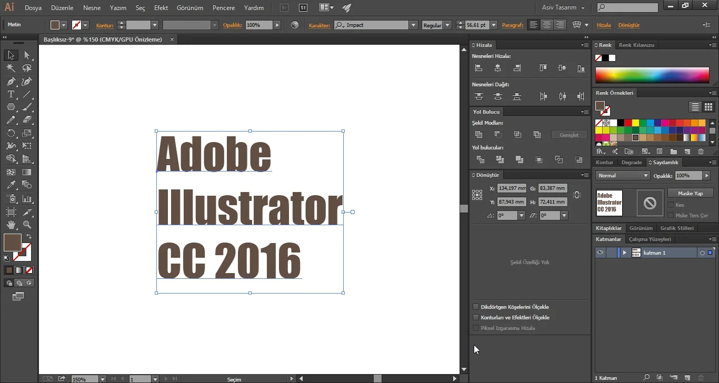719x383 pixels.
Task: Click the Unite shape mode icon
Action: [478, 135]
